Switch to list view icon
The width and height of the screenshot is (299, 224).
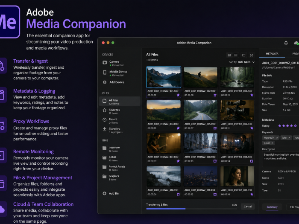pyautogui.click(x=236, y=55)
